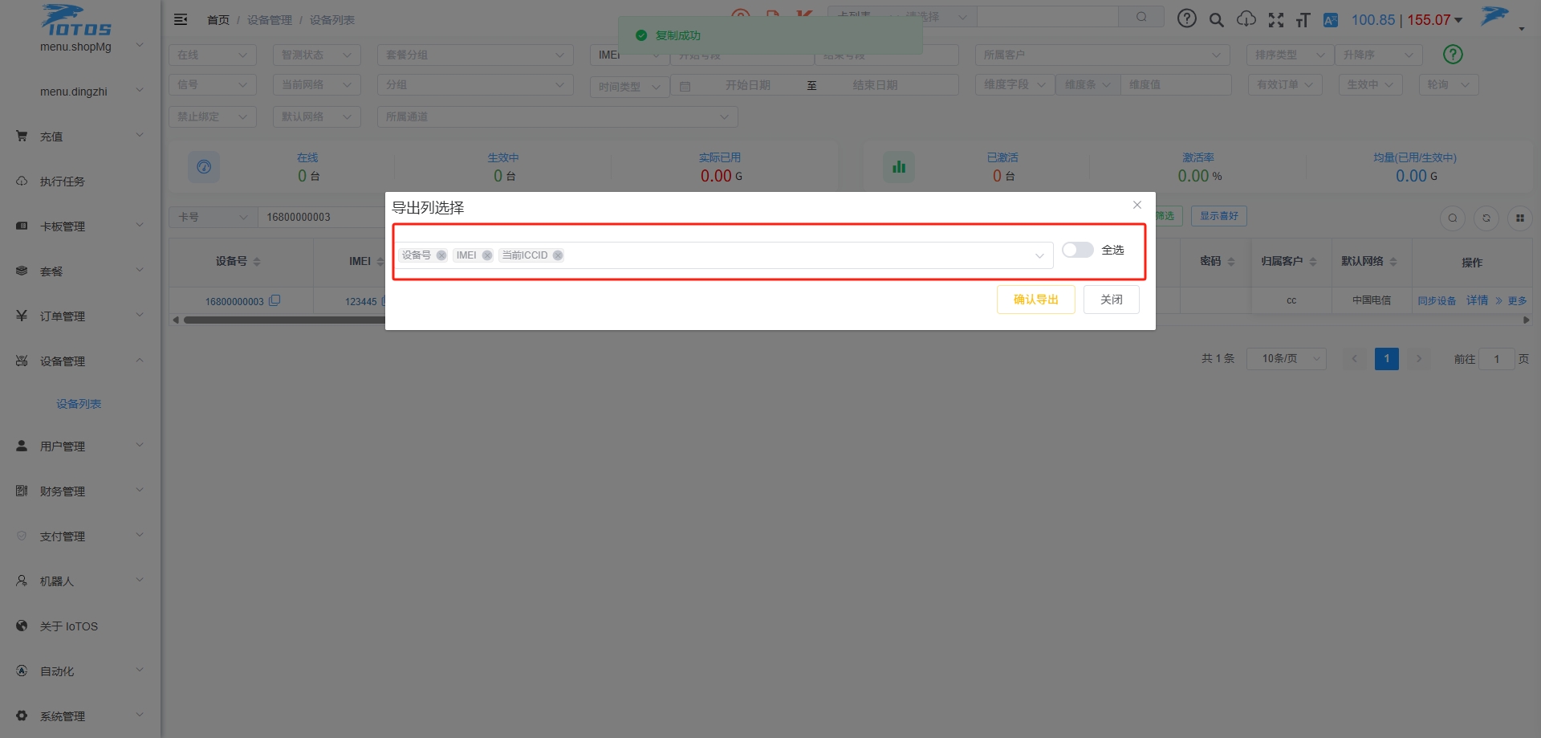Click the 详情 link in the row
The height and width of the screenshot is (738, 1541).
[x=1477, y=300]
